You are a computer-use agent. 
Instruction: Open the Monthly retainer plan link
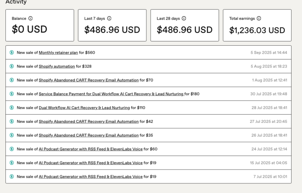coord(58,52)
